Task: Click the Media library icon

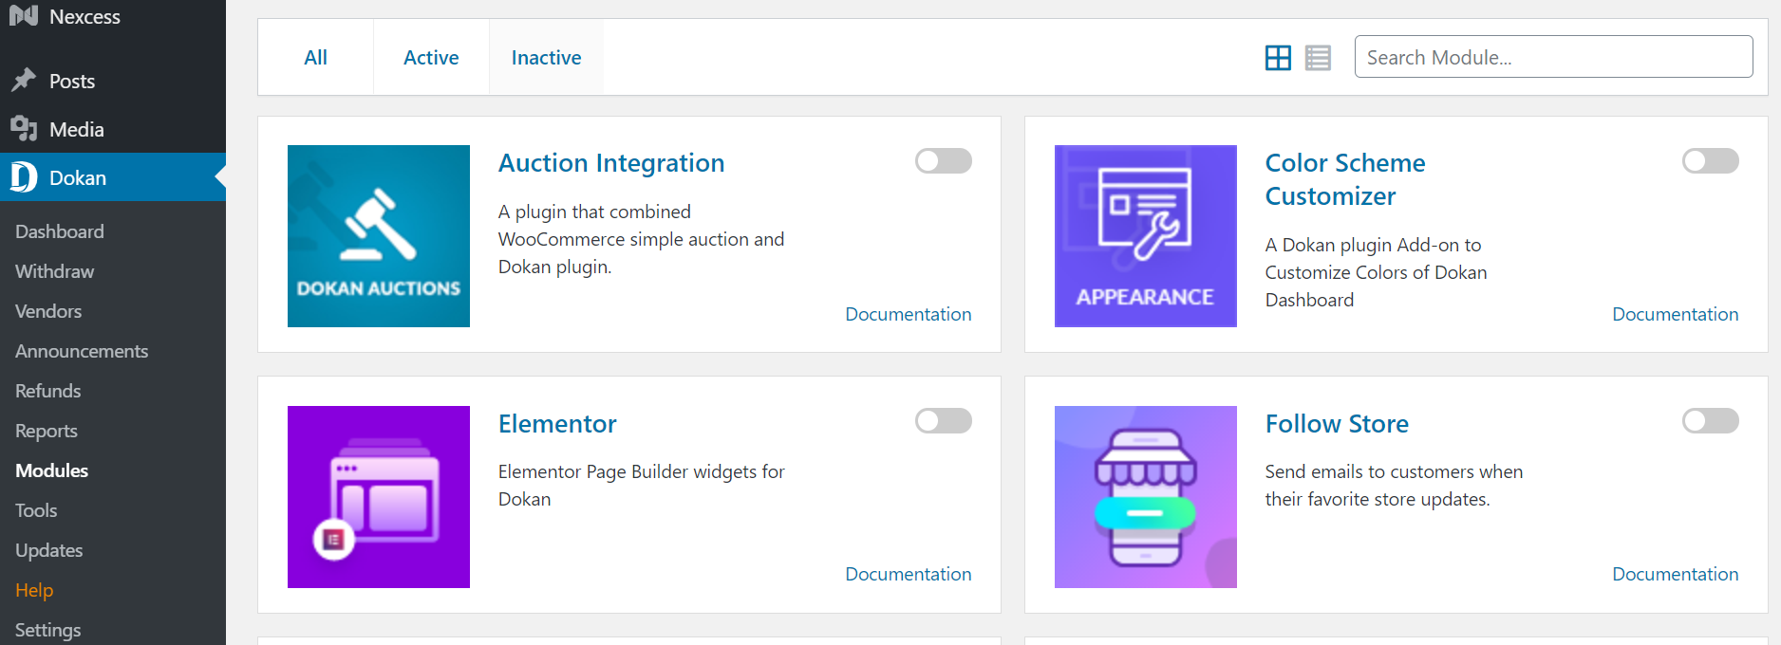Action: point(24,129)
